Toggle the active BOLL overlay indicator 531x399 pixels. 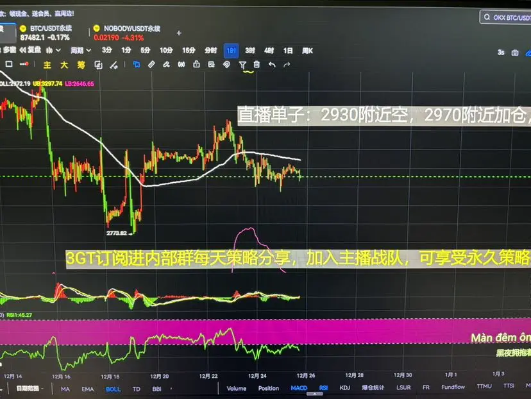tap(113, 389)
